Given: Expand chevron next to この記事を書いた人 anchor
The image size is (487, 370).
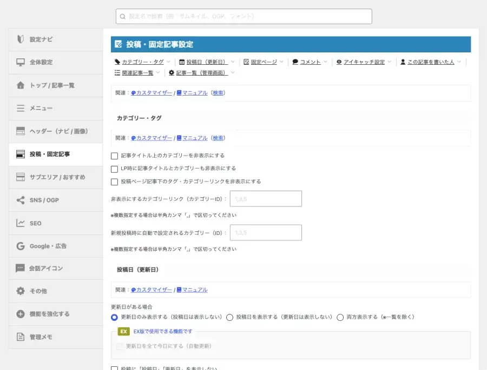Looking at the screenshot, I should tap(459, 62).
